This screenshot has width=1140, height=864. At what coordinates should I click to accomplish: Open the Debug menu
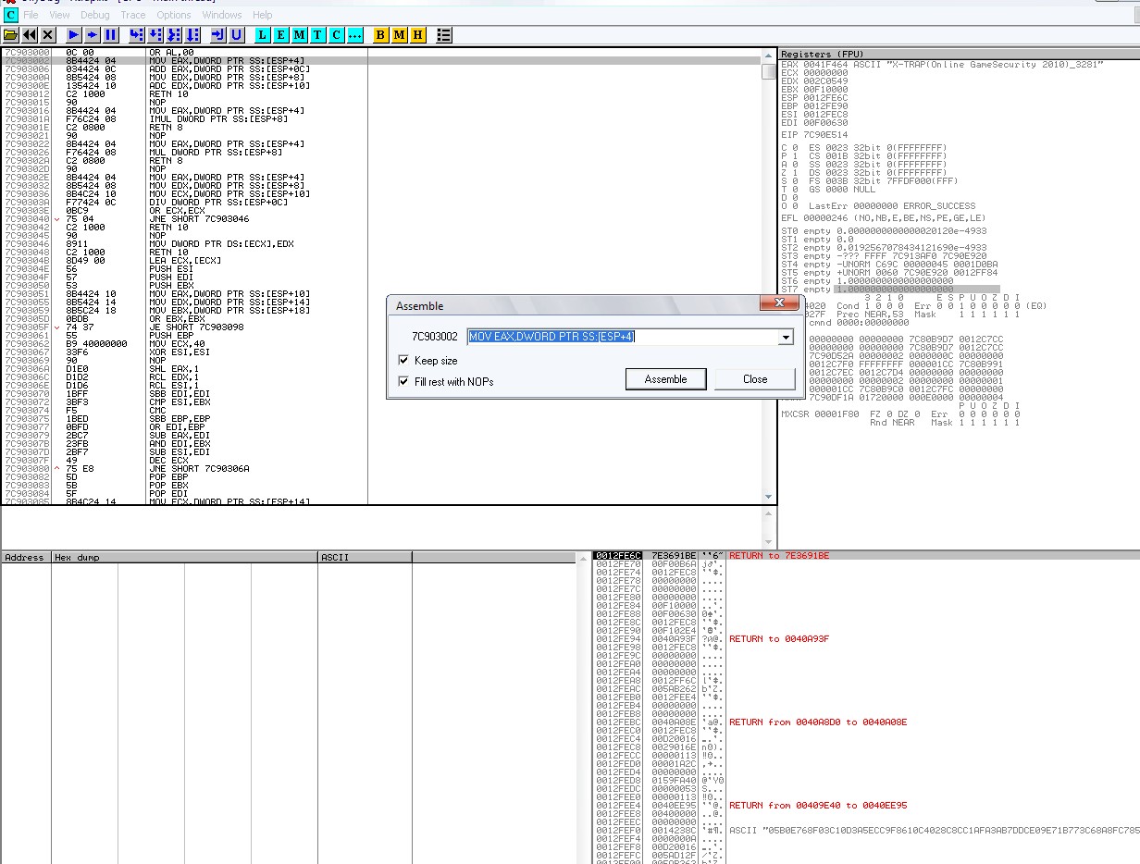(x=95, y=15)
